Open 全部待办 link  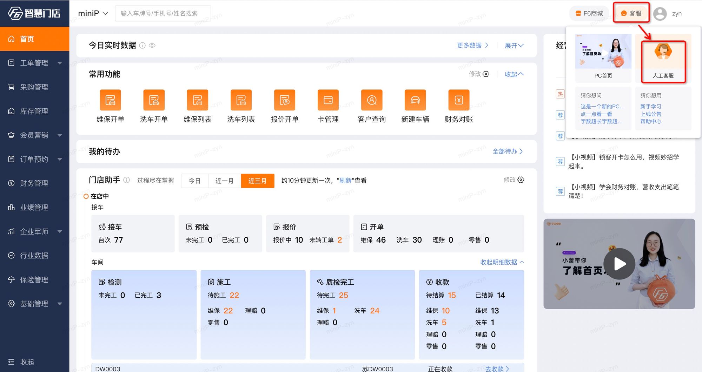pyautogui.click(x=508, y=151)
